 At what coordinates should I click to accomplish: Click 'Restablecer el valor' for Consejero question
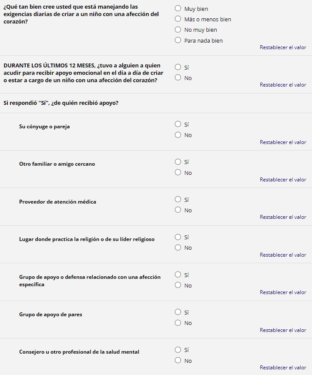coord(283,368)
